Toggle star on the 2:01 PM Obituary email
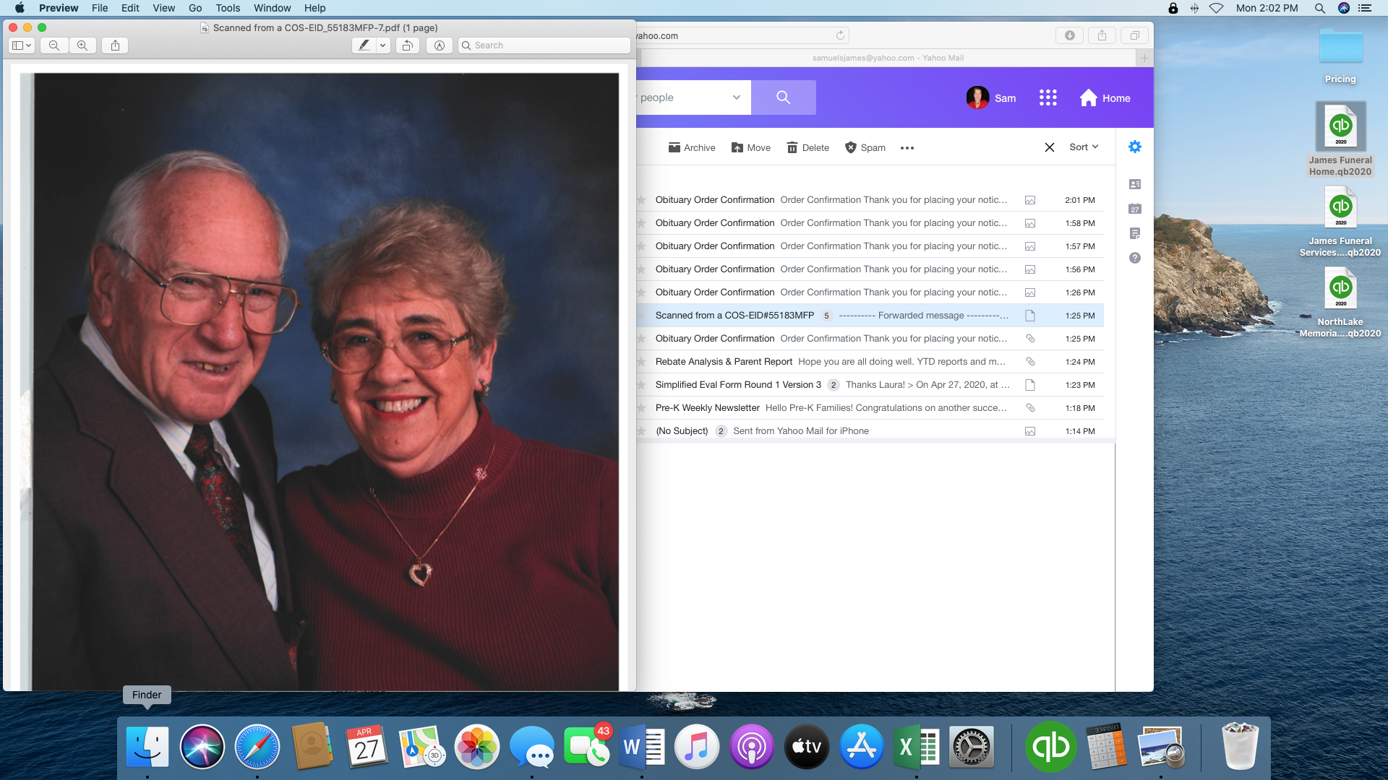 [x=641, y=200]
